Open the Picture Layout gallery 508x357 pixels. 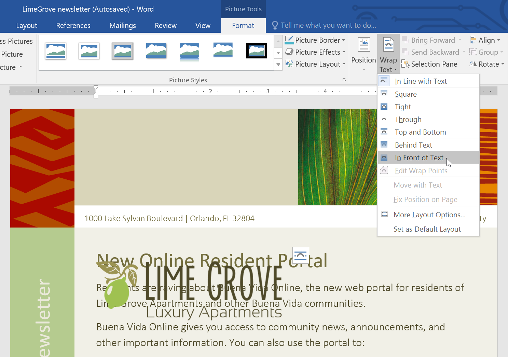point(315,64)
